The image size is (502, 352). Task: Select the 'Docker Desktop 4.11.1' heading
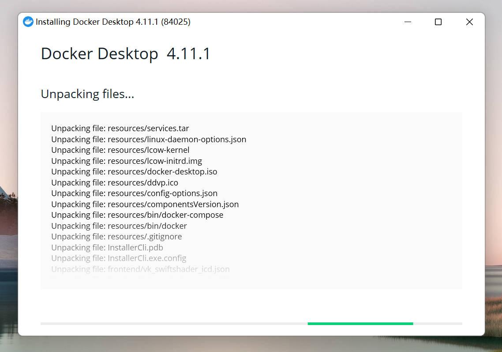(x=125, y=53)
